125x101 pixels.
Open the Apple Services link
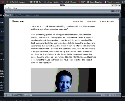78,21
